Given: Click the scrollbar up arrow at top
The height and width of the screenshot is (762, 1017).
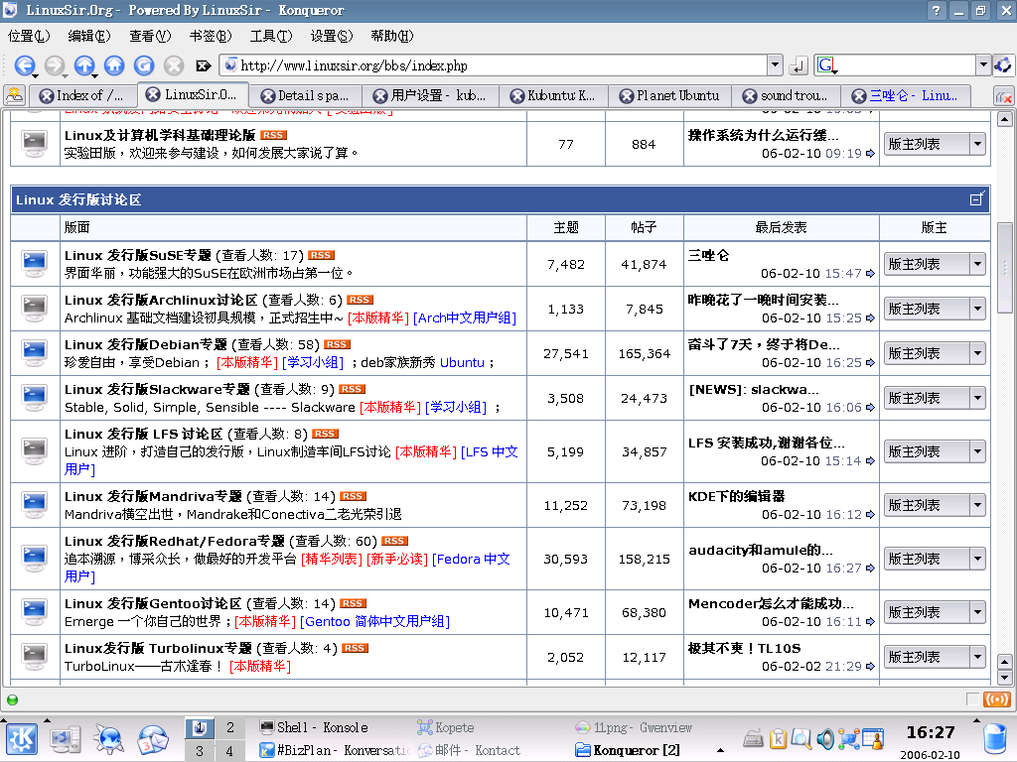Looking at the screenshot, I should point(1005,119).
